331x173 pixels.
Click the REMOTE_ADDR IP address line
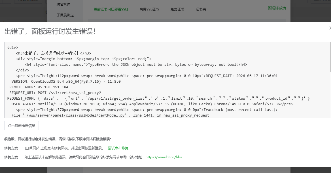click(x=39, y=87)
